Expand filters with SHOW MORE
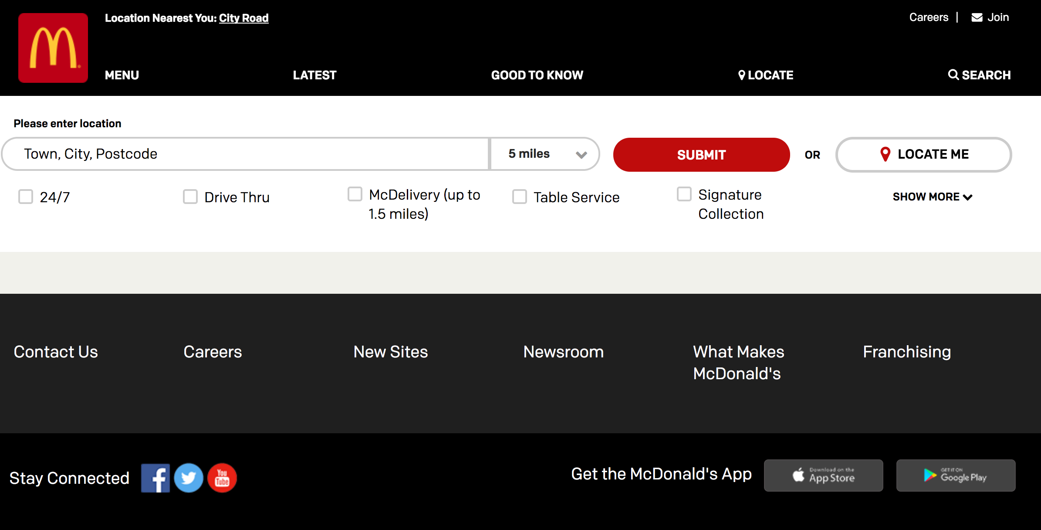Viewport: 1041px width, 530px height. [933, 197]
